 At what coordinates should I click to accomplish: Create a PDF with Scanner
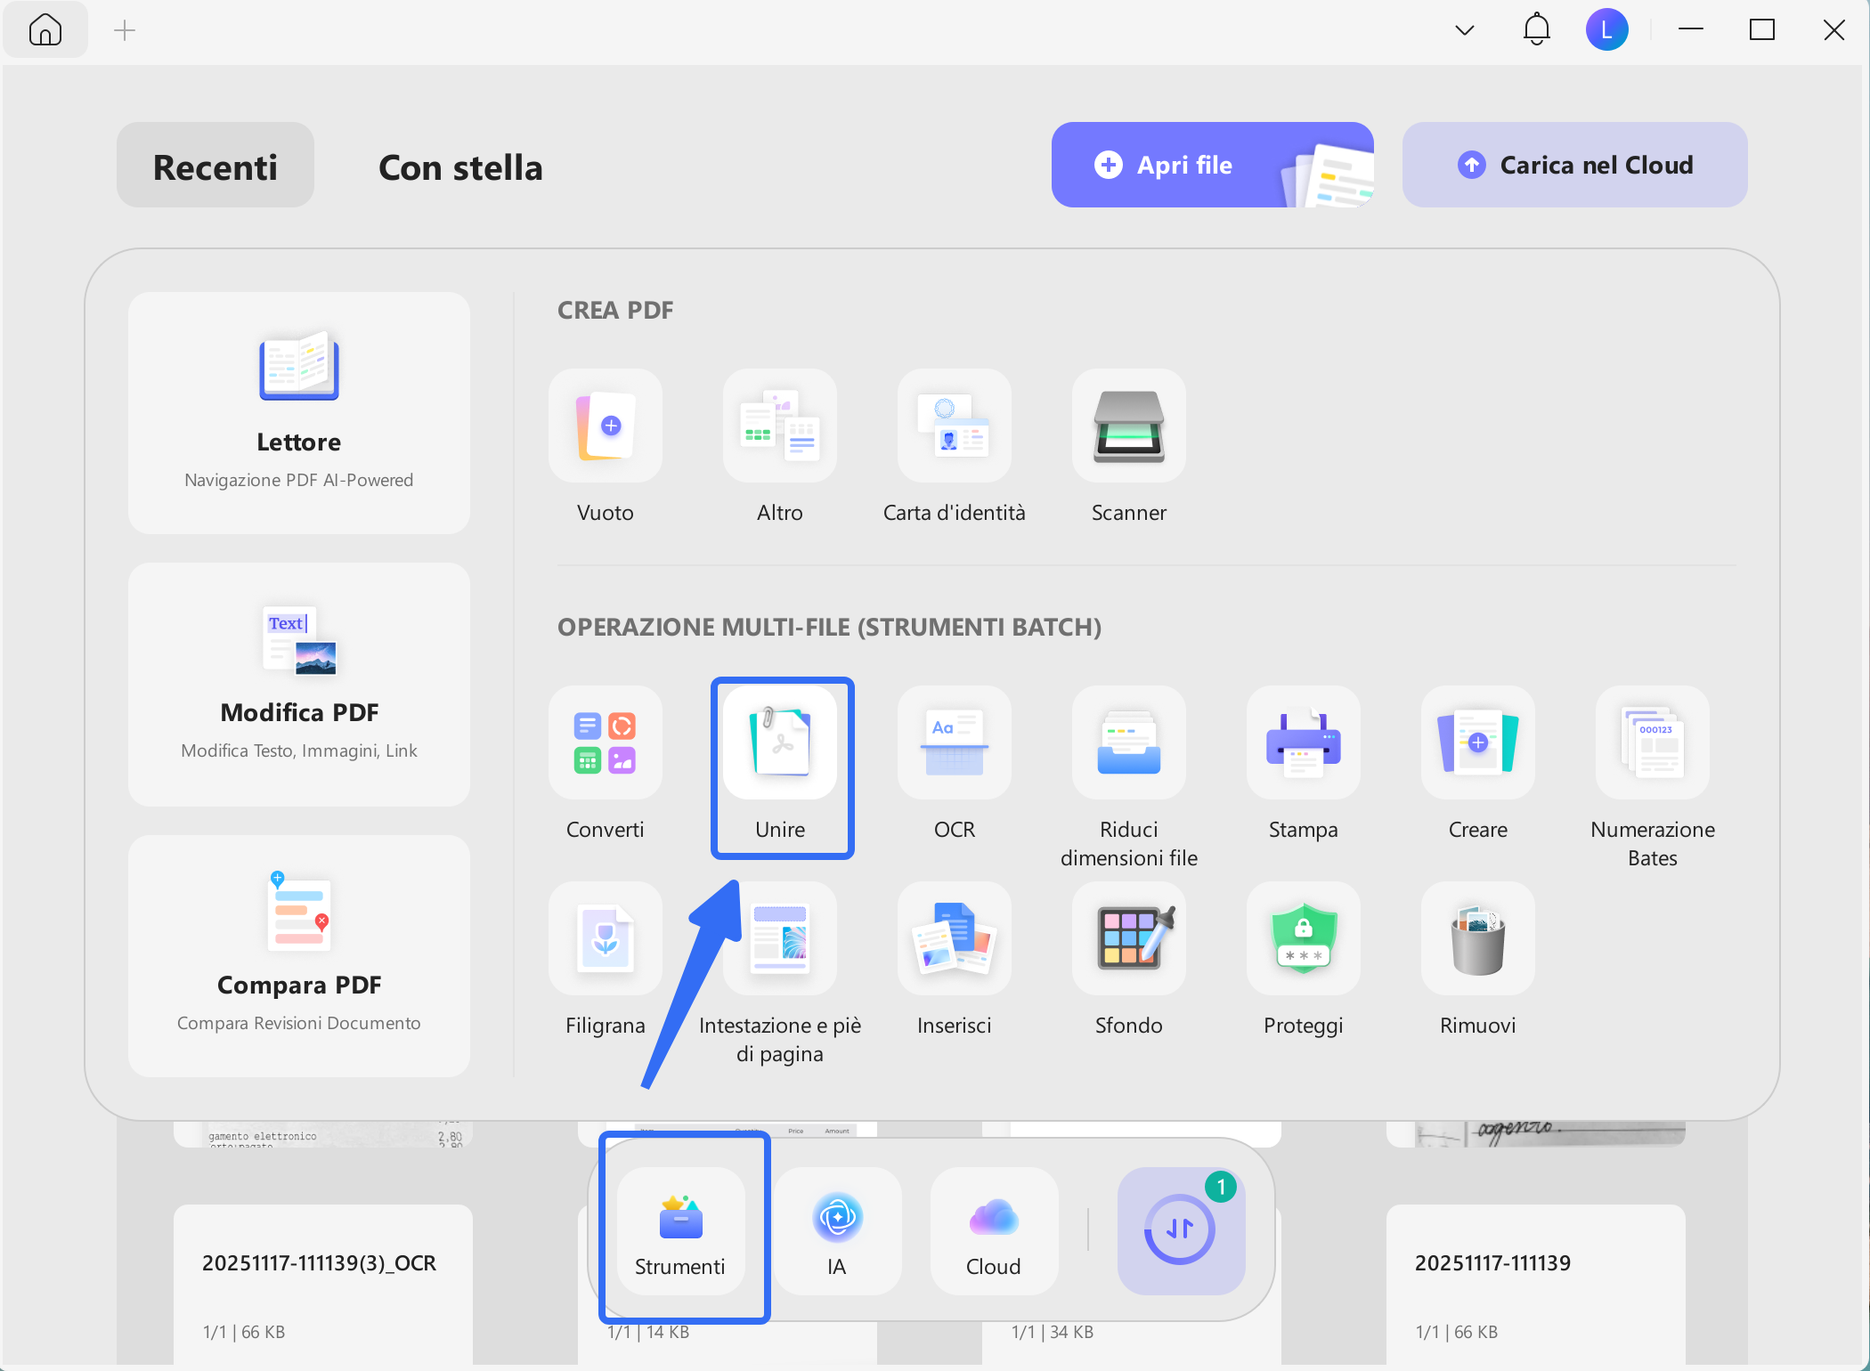click(1127, 427)
